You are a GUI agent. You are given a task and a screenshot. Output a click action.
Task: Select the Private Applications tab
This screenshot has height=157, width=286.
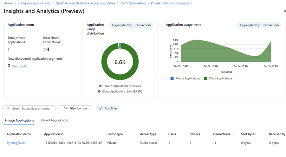(x=19, y=120)
